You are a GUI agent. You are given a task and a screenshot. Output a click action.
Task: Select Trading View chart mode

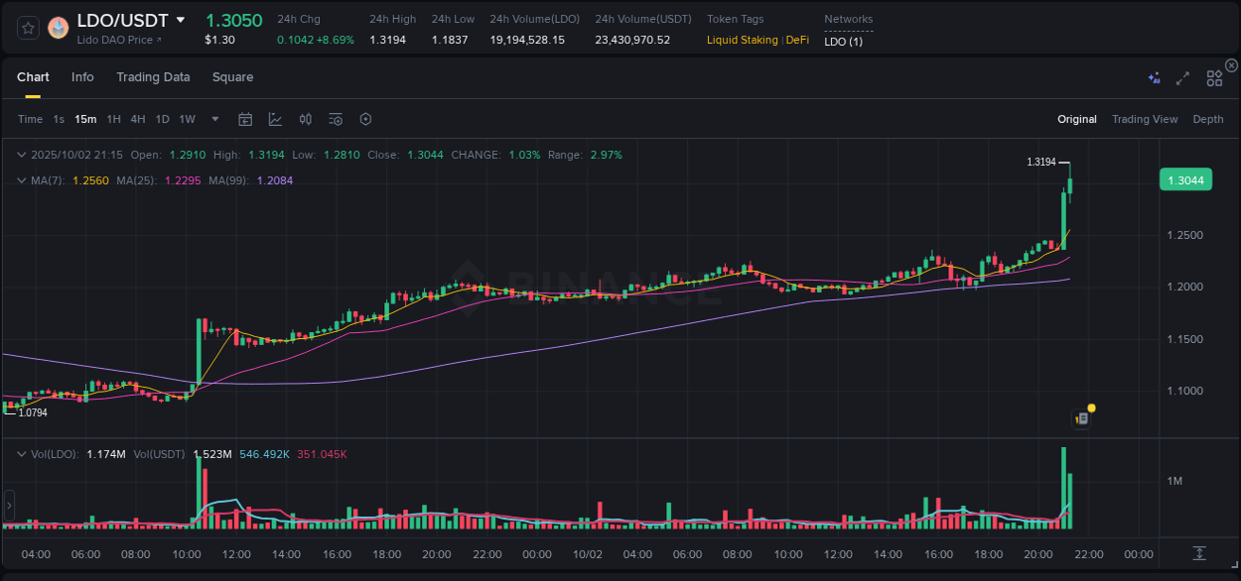[1145, 118]
